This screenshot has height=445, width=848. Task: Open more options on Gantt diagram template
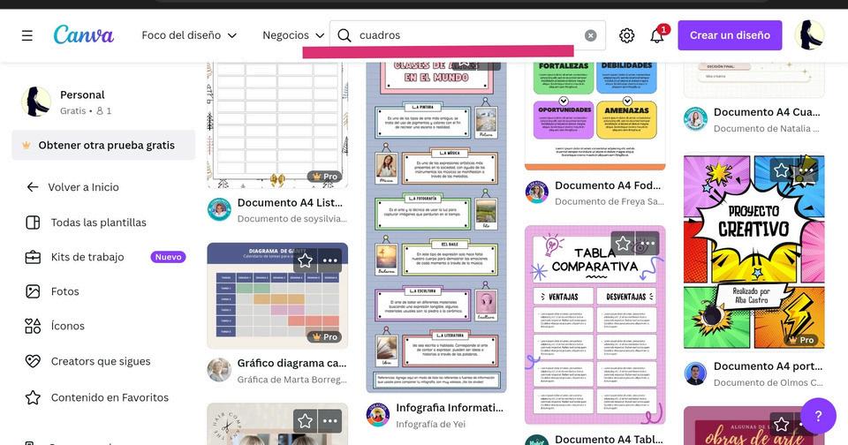(x=329, y=260)
